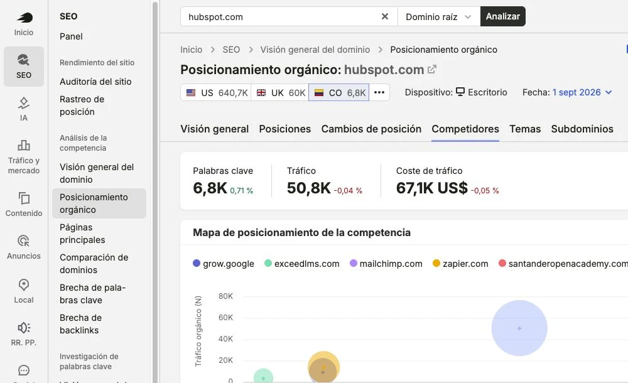Open the date picker 1 sept 2026
628x383 pixels.
(x=582, y=92)
